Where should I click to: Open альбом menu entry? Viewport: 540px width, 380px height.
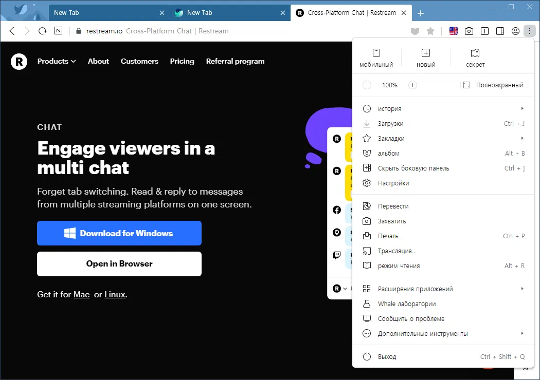tap(443, 154)
